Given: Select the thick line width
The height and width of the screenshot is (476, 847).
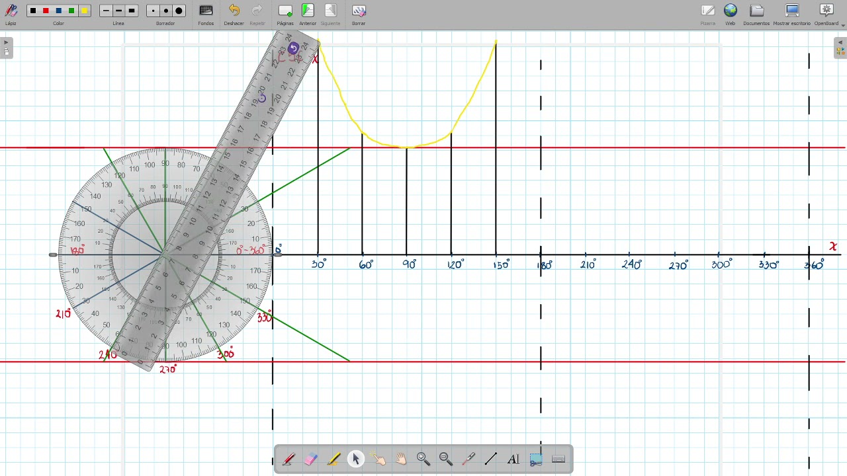Looking at the screenshot, I should 132,11.
